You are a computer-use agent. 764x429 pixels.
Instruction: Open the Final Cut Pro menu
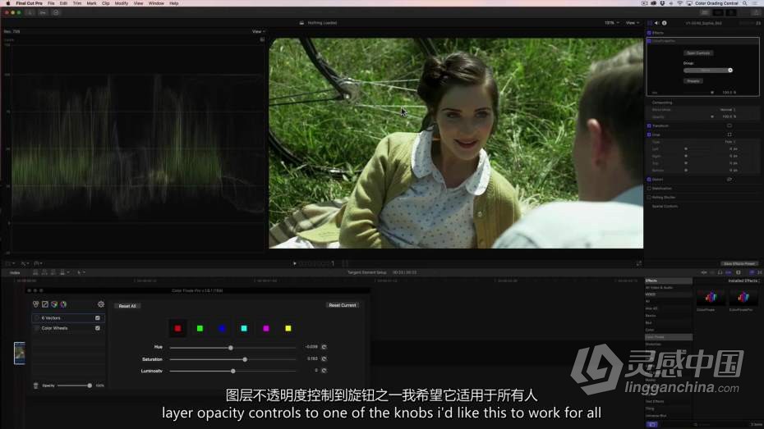click(30, 3)
